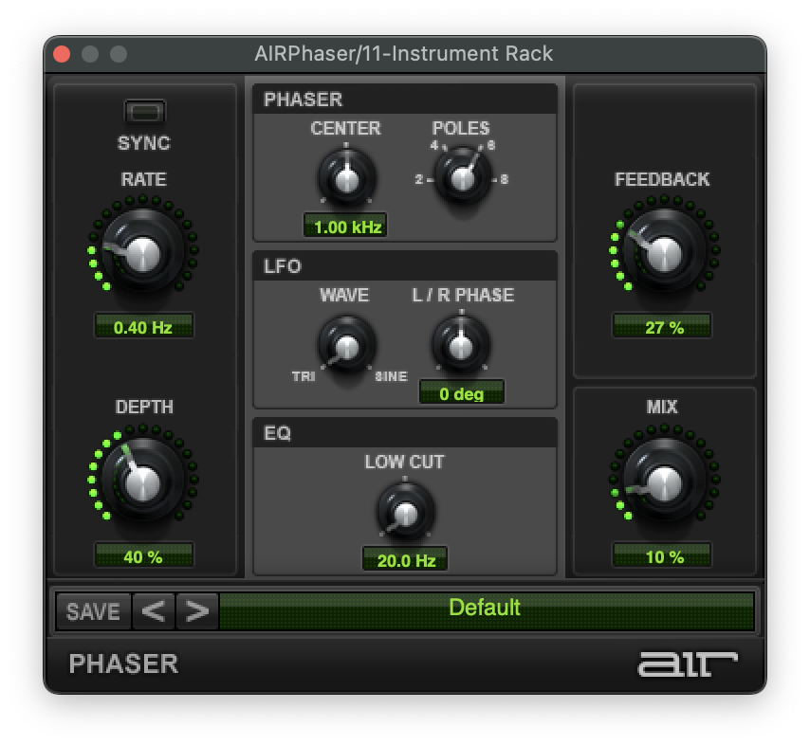Click the 0.40 Hz rate value field
The height and width of the screenshot is (745, 810).
(x=143, y=327)
